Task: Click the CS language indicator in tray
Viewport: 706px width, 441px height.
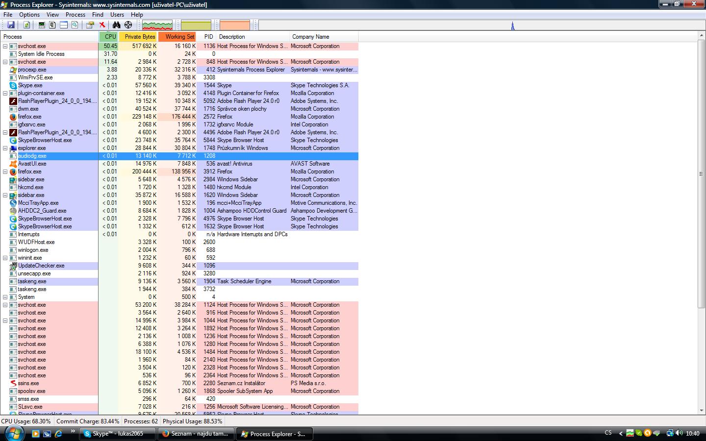Action: point(608,433)
